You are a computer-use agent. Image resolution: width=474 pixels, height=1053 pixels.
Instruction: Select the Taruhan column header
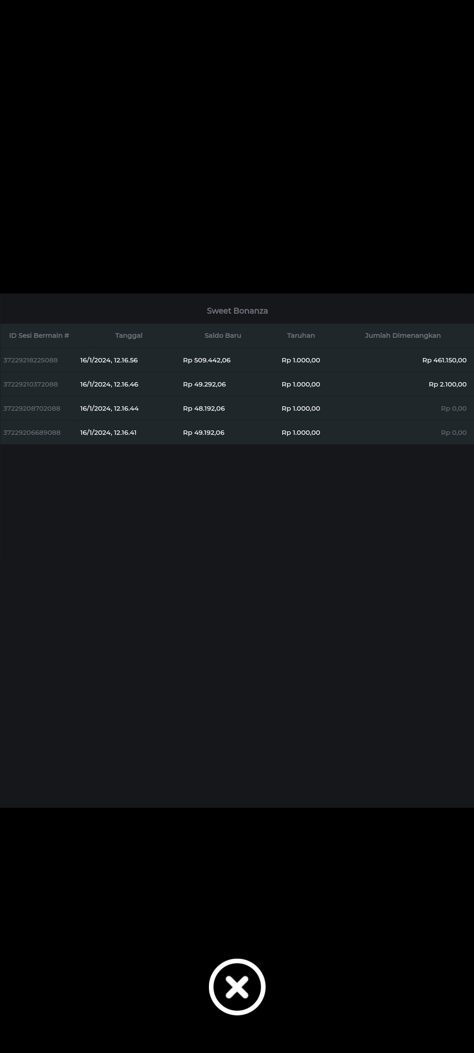(x=301, y=335)
